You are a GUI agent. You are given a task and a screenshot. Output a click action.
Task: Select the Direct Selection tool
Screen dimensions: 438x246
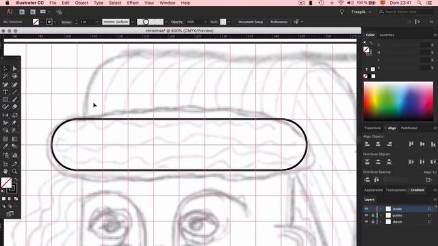point(14,68)
